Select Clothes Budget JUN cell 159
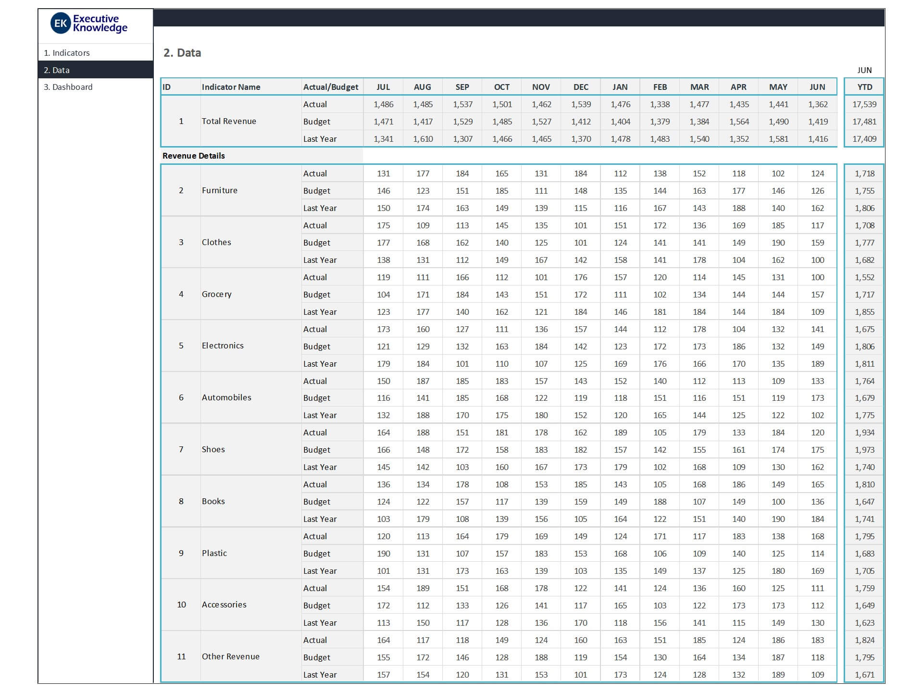This screenshot has width=923, height=692. click(x=817, y=243)
